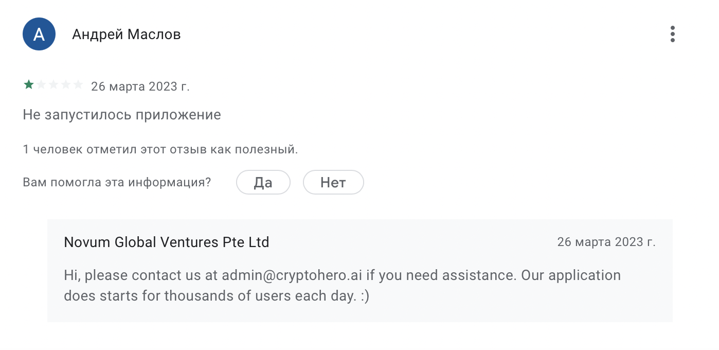
Task: Click the "Вам помогла эта информация?" label
Action: (117, 182)
